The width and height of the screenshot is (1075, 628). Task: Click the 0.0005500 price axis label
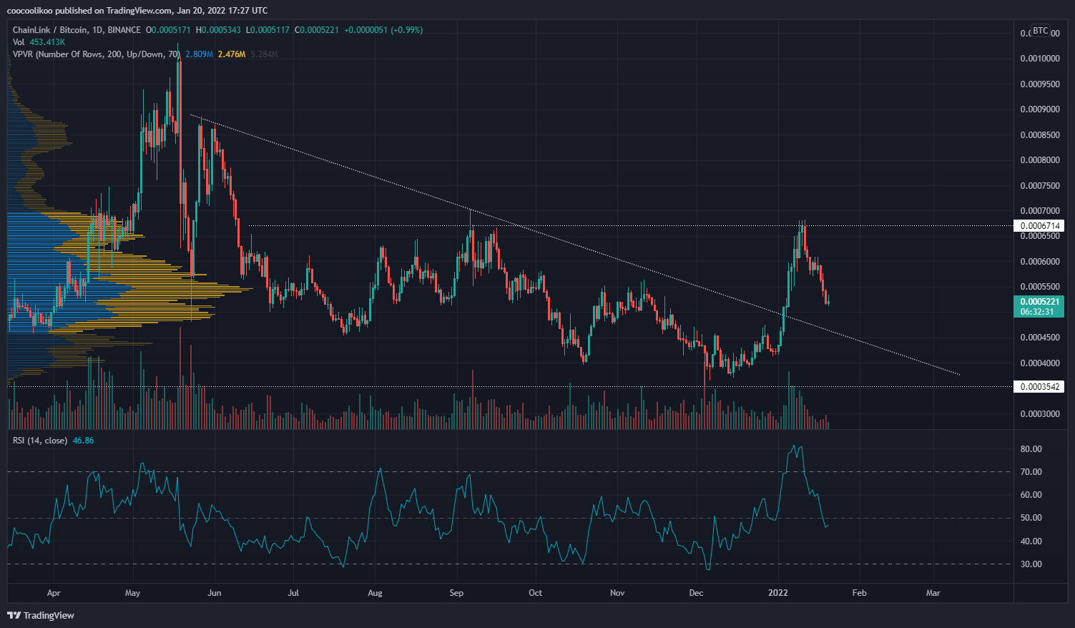click(x=1040, y=287)
